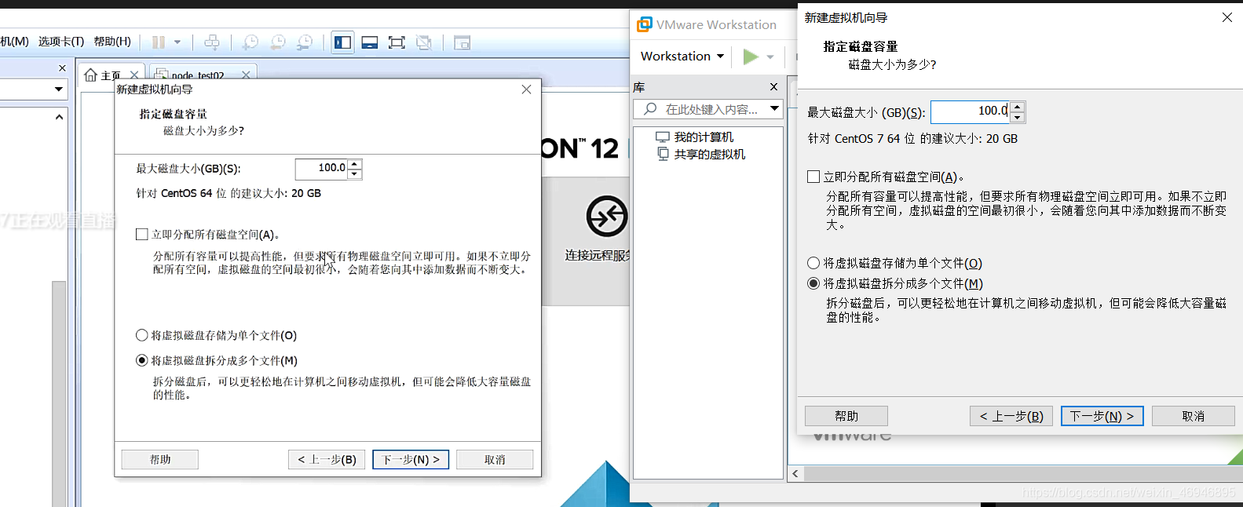Screen dimensions: 1243x507
Task: Click the 连接远程服务器 arrows icon
Action: click(x=606, y=216)
